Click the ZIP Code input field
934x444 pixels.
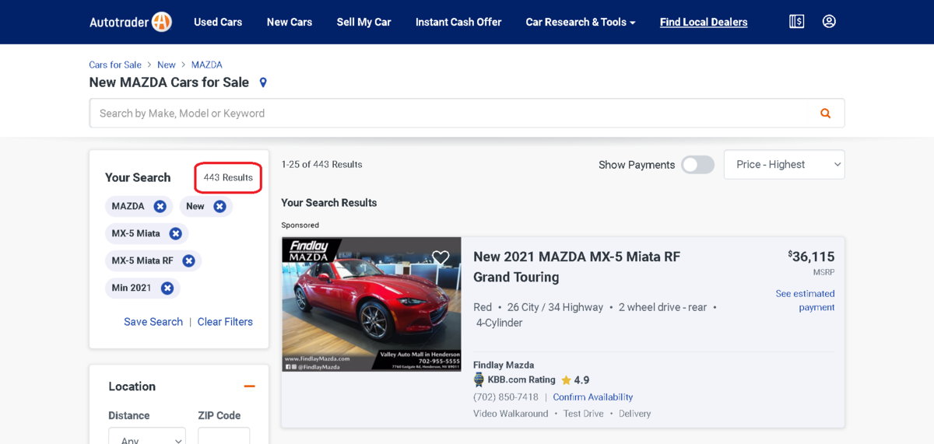224,436
